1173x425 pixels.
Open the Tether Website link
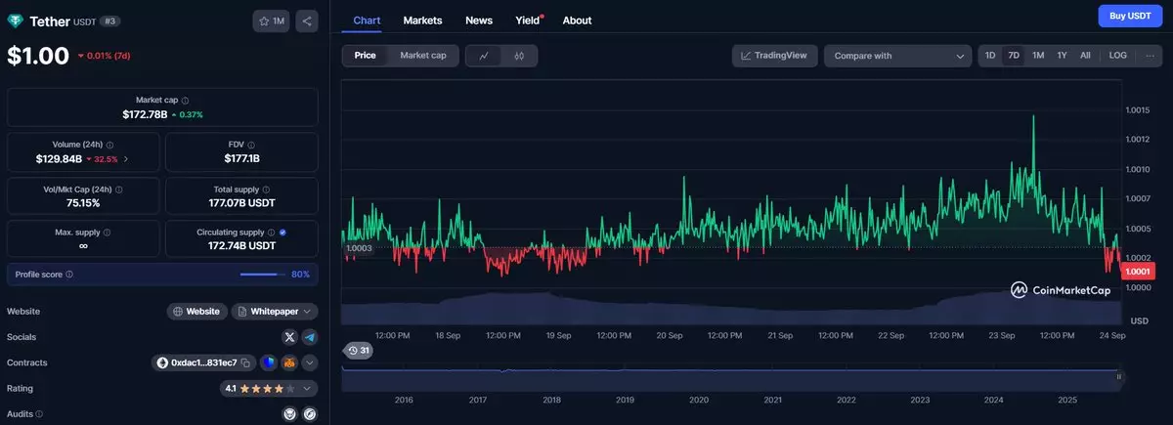point(196,311)
